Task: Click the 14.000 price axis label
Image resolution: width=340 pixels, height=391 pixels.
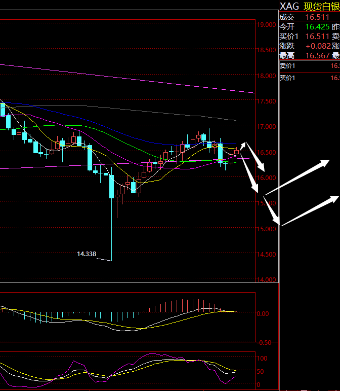Action: (x=266, y=280)
